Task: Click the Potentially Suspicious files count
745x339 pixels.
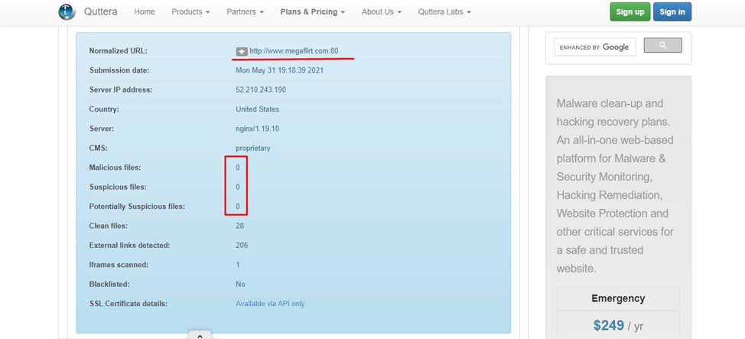Action: coord(238,207)
